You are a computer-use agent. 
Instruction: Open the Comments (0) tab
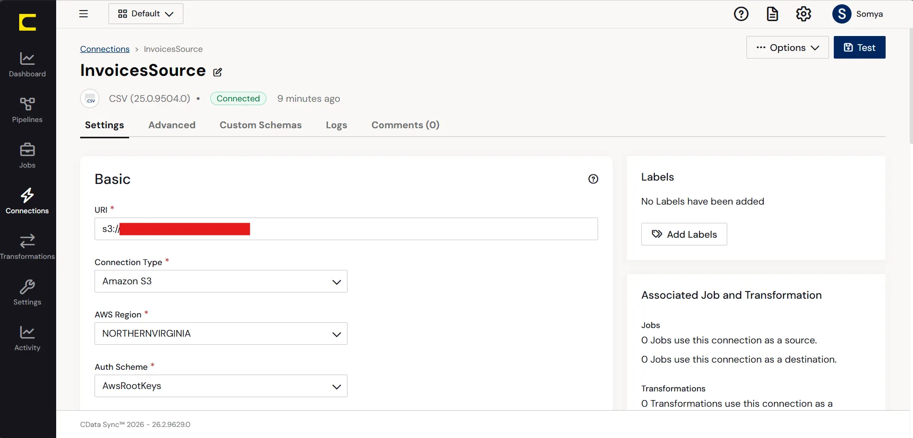coord(406,125)
